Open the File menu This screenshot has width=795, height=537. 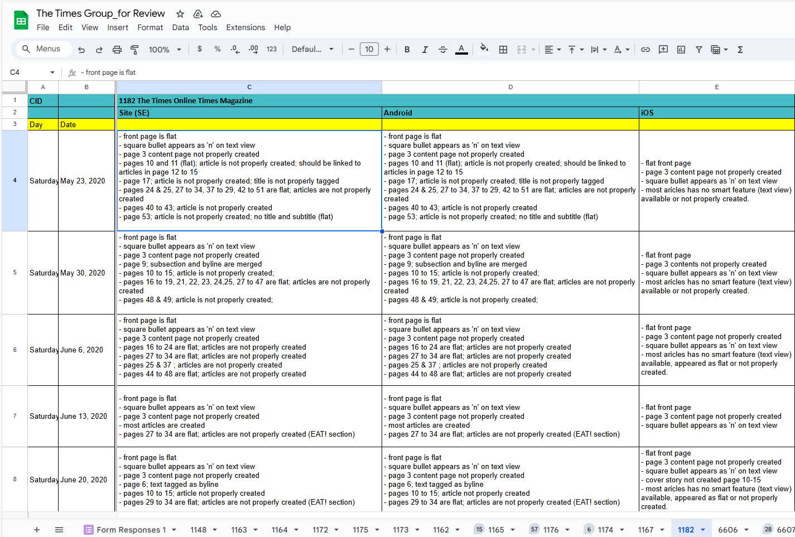click(x=43, y=27)
